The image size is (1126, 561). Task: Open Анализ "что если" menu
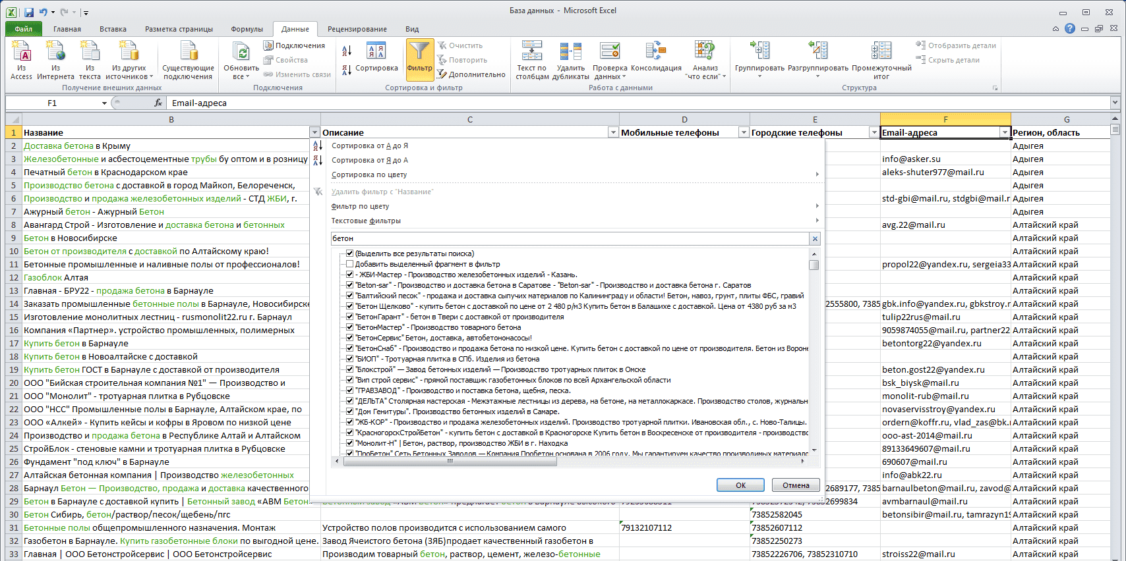point(705,60)
